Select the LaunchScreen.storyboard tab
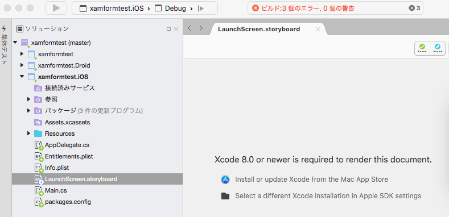The width and height of the screenshot is (449, 217). point(259,29)
